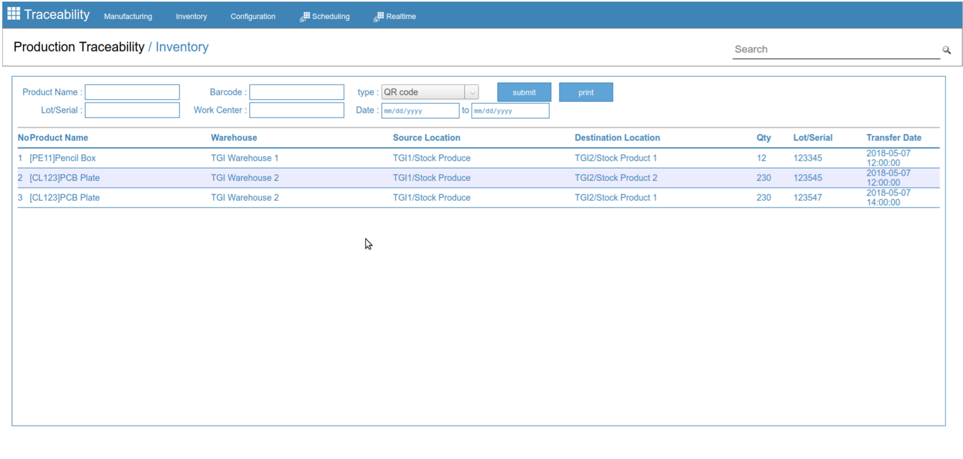
Task: Open the Manufacturing menu
Action: pyautogui.click(x=128, y=17)
